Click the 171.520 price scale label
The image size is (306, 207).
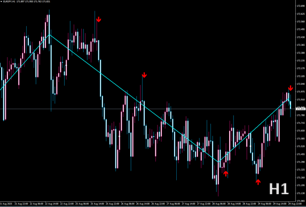pyautogui.click(x=301, y=146)
